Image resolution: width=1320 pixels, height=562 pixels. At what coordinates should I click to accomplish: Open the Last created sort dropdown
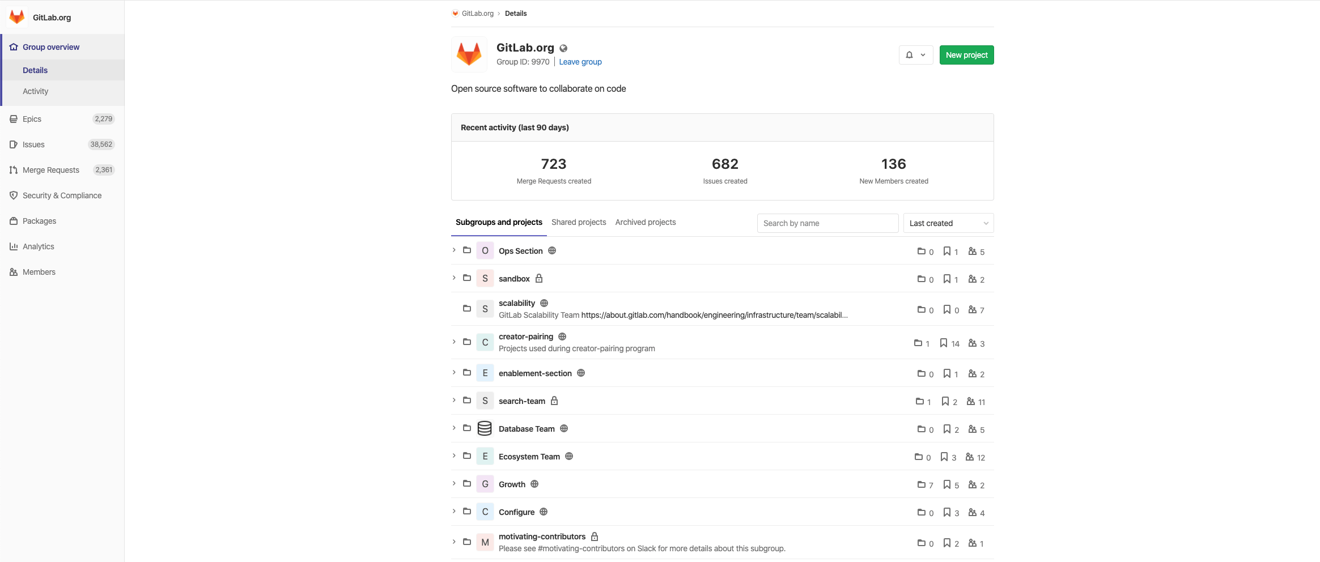(x=948, y=223)
